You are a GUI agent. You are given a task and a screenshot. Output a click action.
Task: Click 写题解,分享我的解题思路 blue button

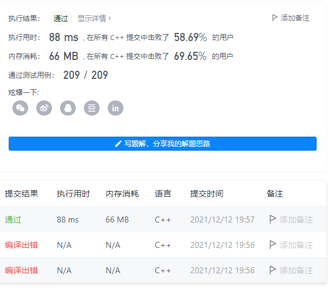tap(162, 144)
